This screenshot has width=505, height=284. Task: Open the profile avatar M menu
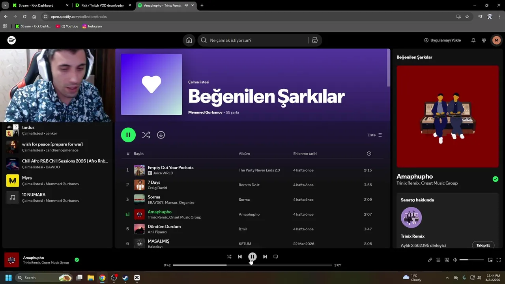(x=496, y=40)
